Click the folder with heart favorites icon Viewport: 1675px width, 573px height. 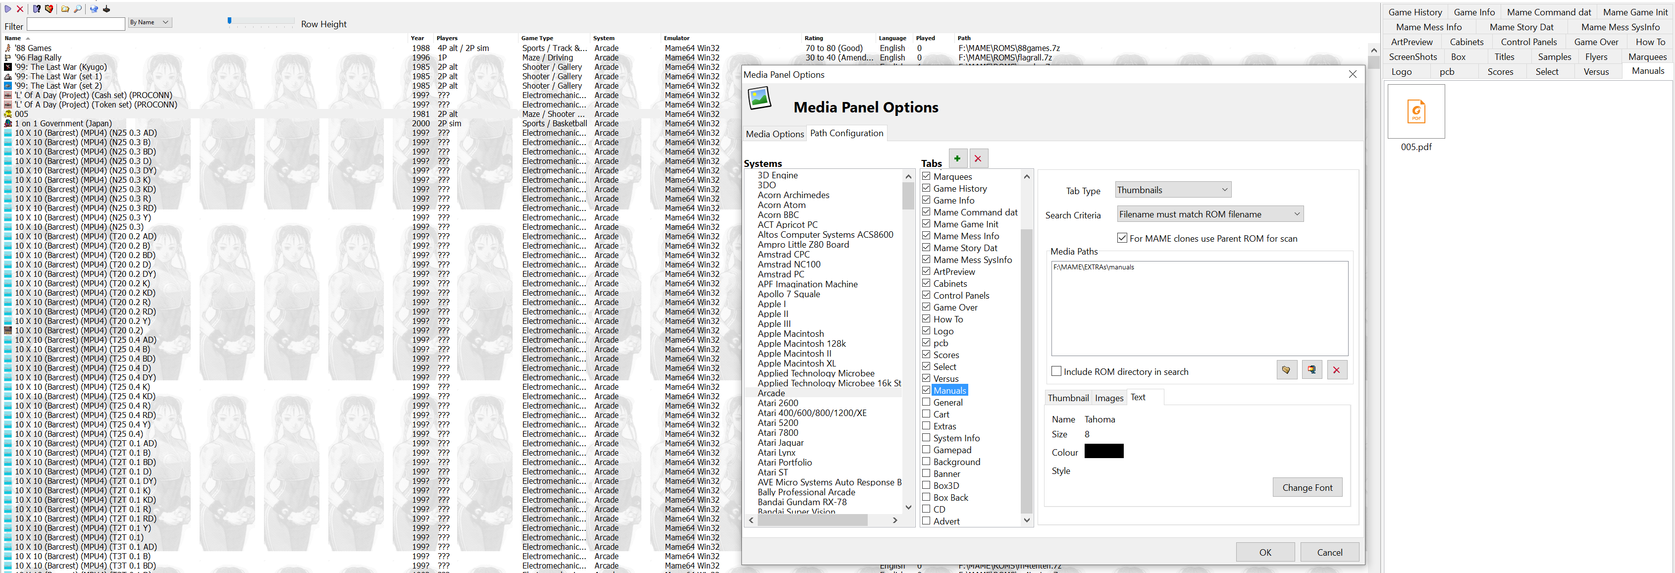[x=49, y=9]
